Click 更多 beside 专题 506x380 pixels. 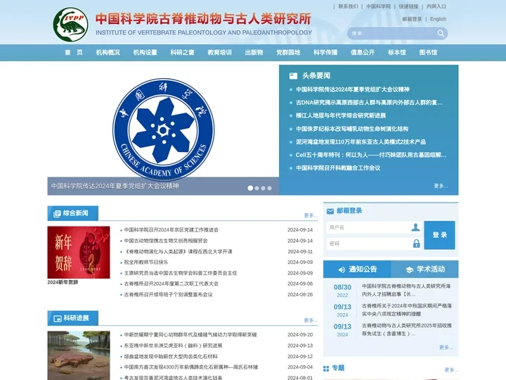click(x=451, y=370)
